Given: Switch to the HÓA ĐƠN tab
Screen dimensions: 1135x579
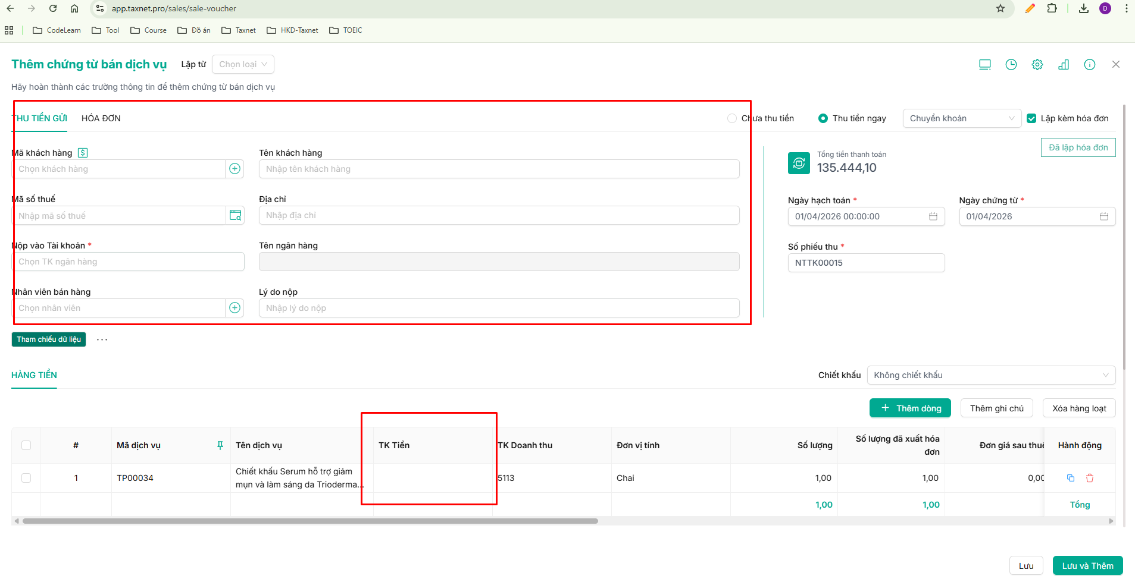Looking at the screenshot, I should click(101, 118).
